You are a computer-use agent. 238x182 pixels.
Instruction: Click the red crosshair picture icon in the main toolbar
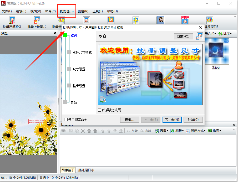(136, 20)
